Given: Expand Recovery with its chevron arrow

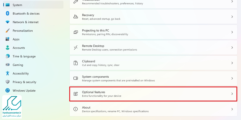Looking at the screenshot, I should click(232, 17).
